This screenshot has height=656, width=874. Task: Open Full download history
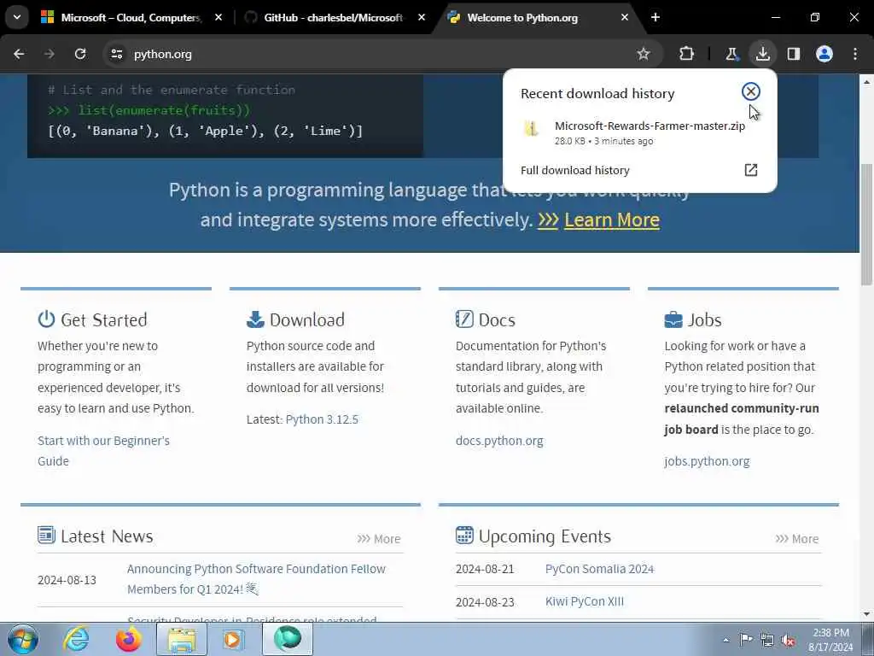tap(574, 170)
